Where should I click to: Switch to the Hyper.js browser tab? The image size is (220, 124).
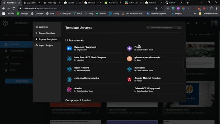click(x=92, y=3)
